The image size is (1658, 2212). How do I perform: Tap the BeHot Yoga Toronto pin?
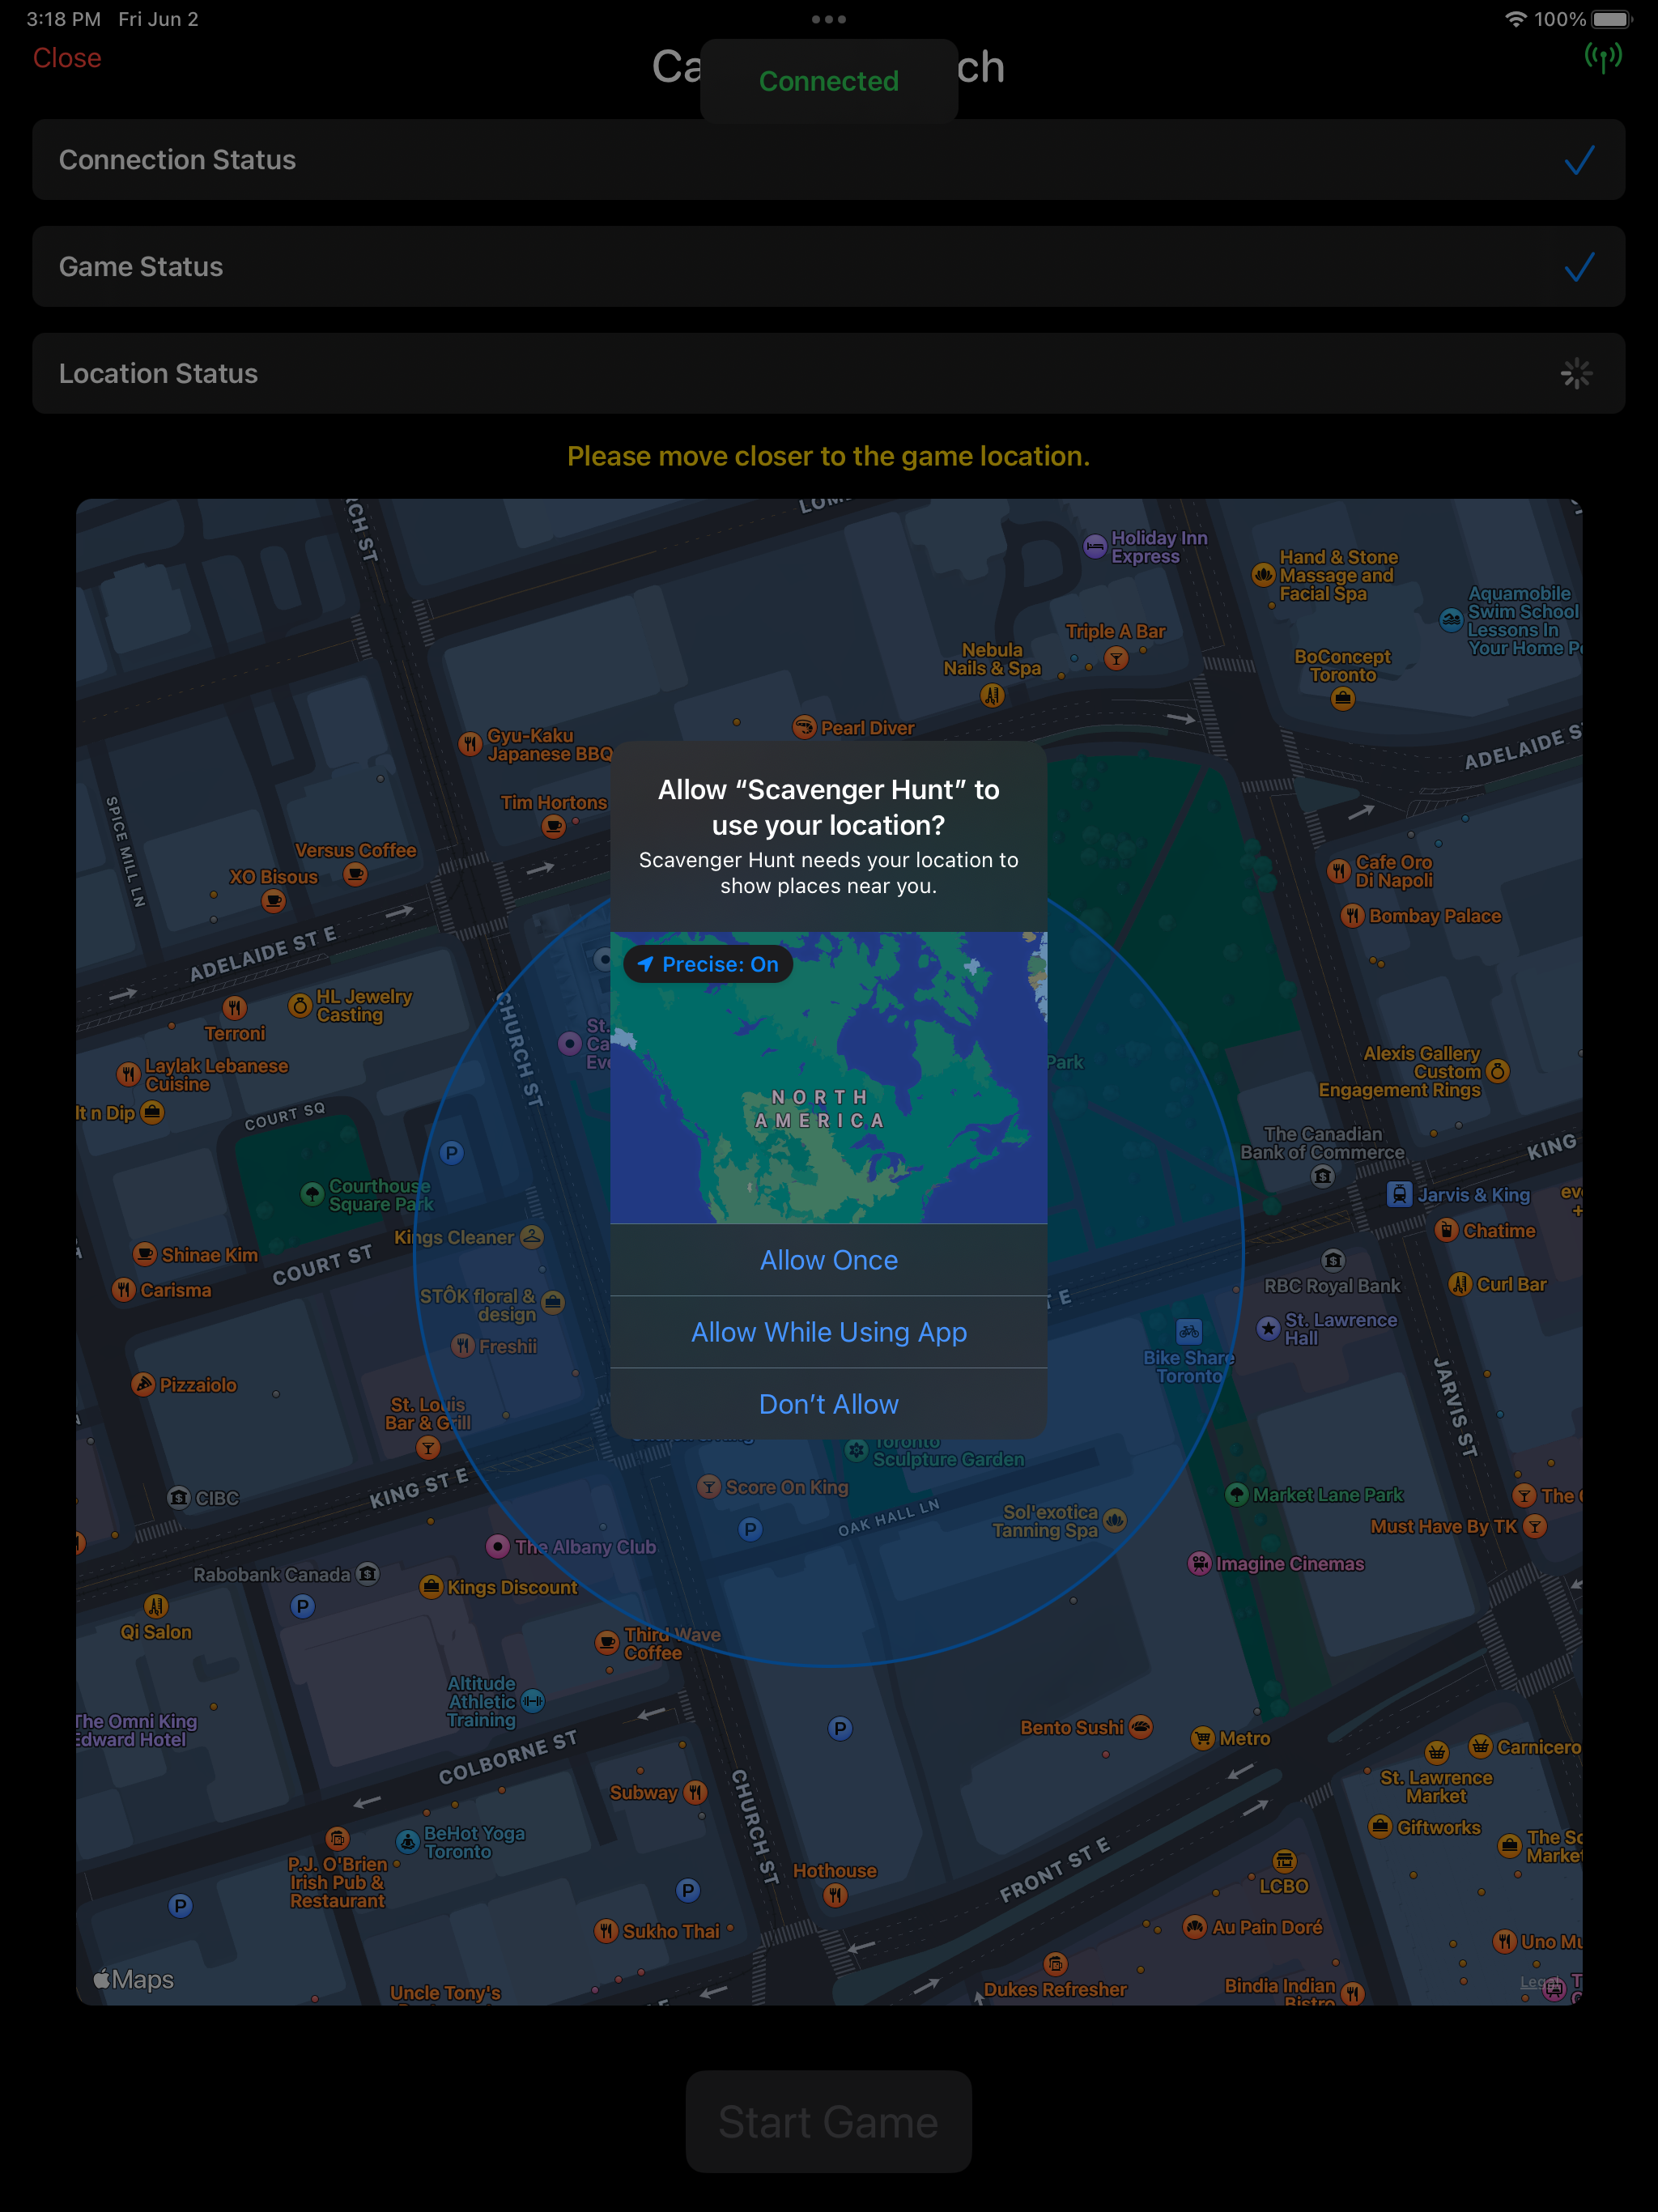click(x=407, y=1841)
